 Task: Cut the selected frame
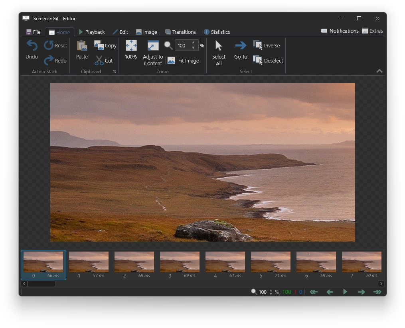click(x=104, y=61)
